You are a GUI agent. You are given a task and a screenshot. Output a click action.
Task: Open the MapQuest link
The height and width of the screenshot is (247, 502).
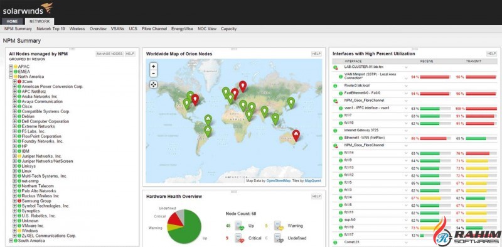312,181
